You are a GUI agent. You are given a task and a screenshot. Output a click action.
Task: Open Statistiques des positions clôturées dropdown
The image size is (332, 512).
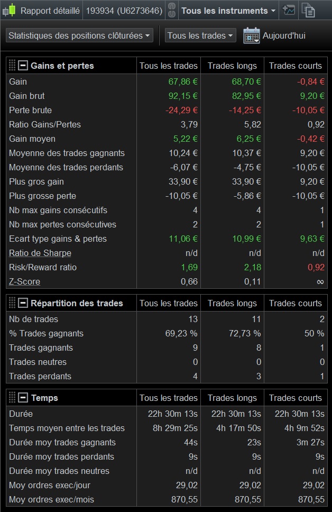[x=79, y=35]
